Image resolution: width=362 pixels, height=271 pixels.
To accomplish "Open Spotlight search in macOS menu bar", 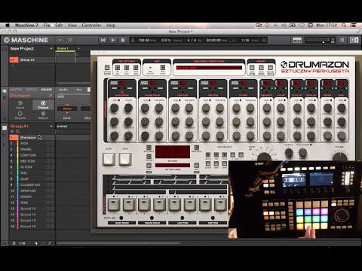I will tap(344, 25).
